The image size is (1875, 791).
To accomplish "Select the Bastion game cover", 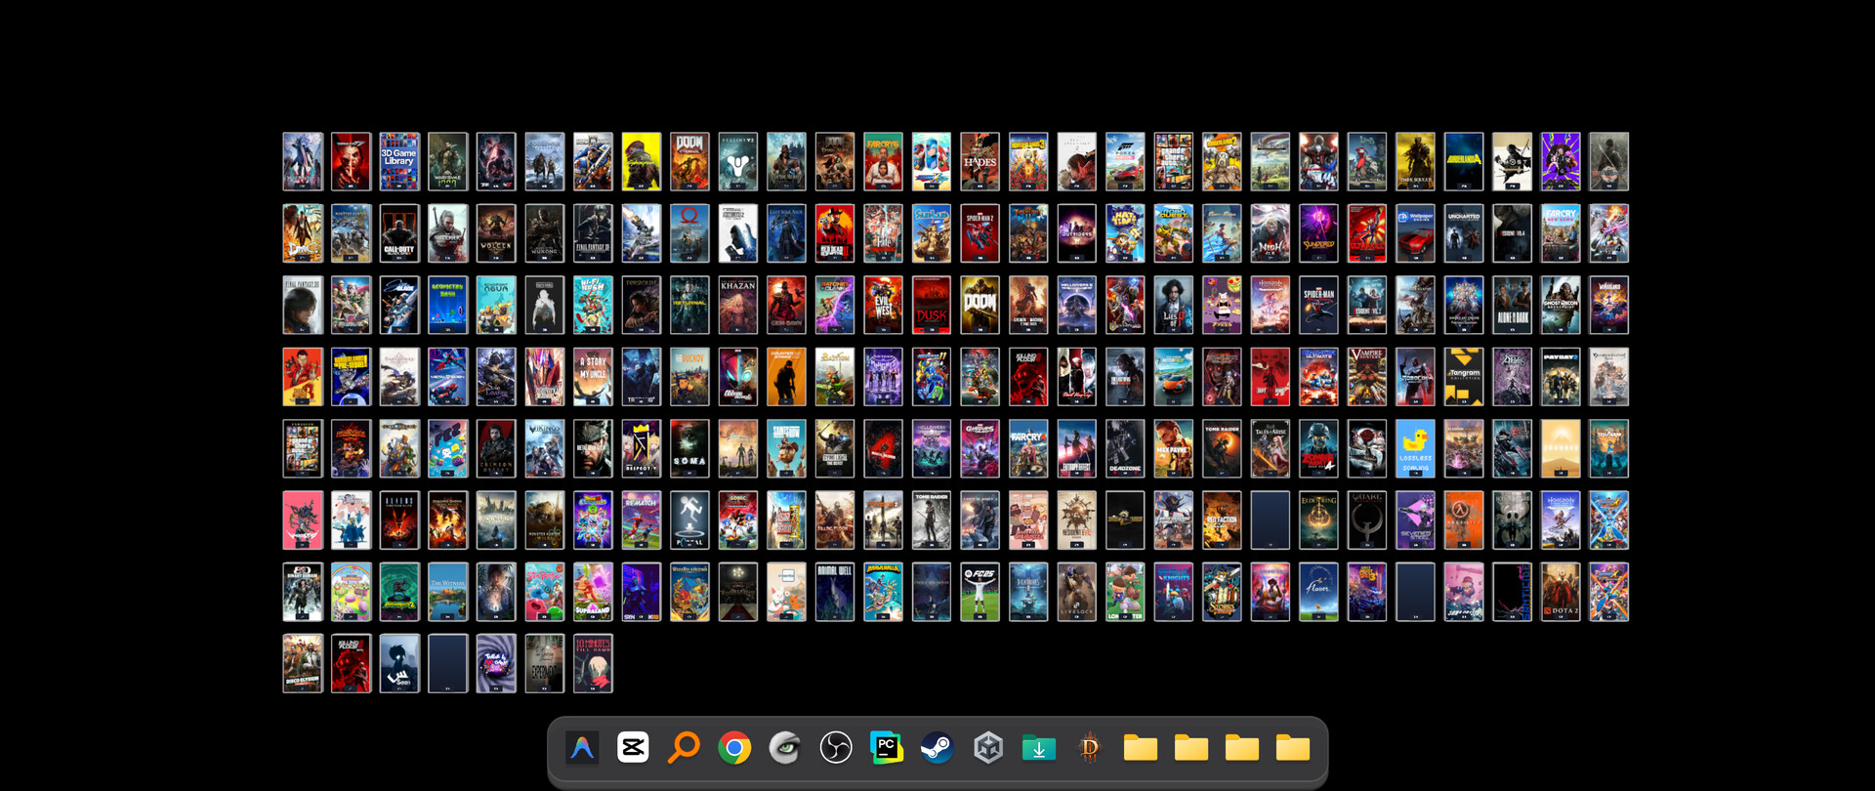I will click(x=835, y=377).
